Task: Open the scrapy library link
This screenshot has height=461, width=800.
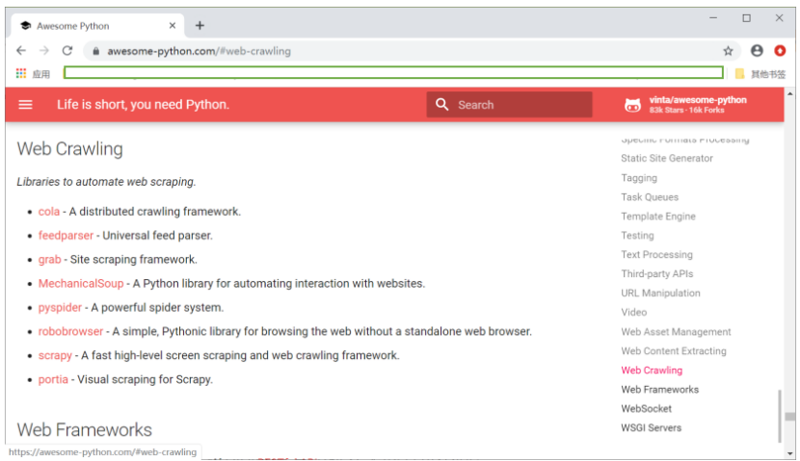Action: tap(55, 355)
